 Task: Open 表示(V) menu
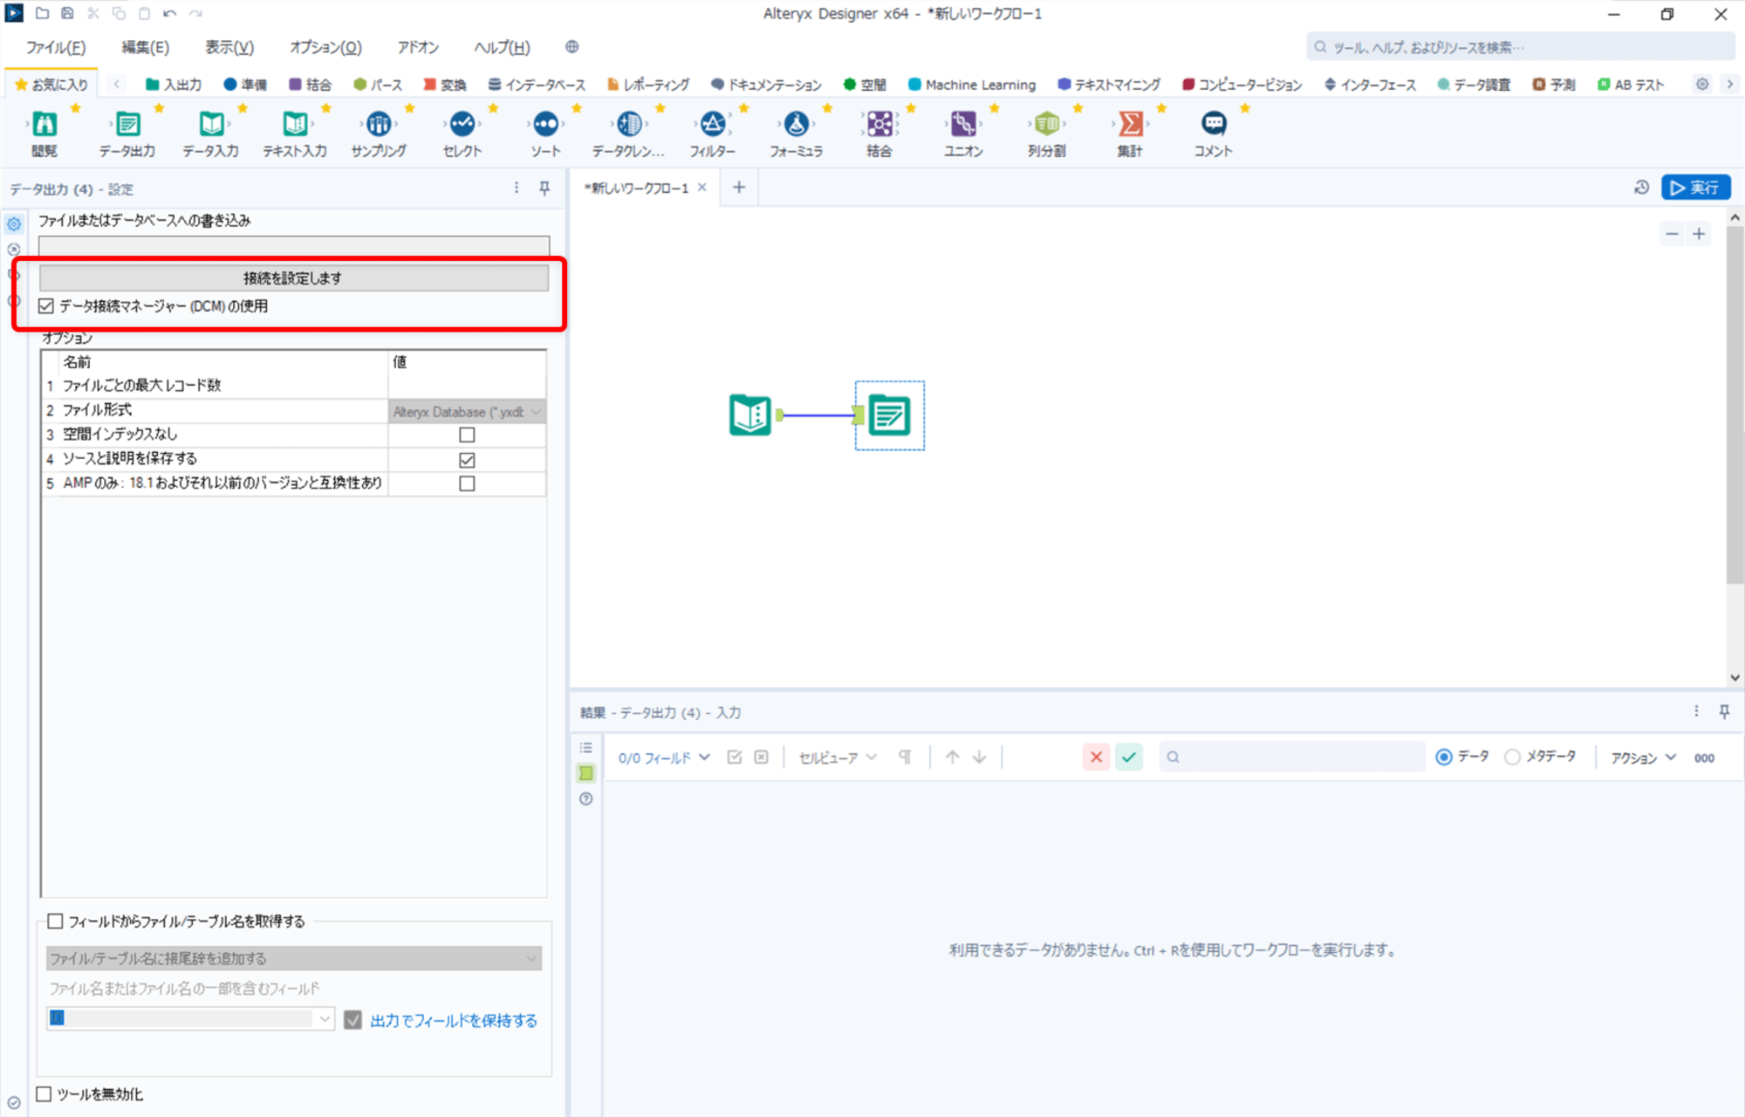229,47
